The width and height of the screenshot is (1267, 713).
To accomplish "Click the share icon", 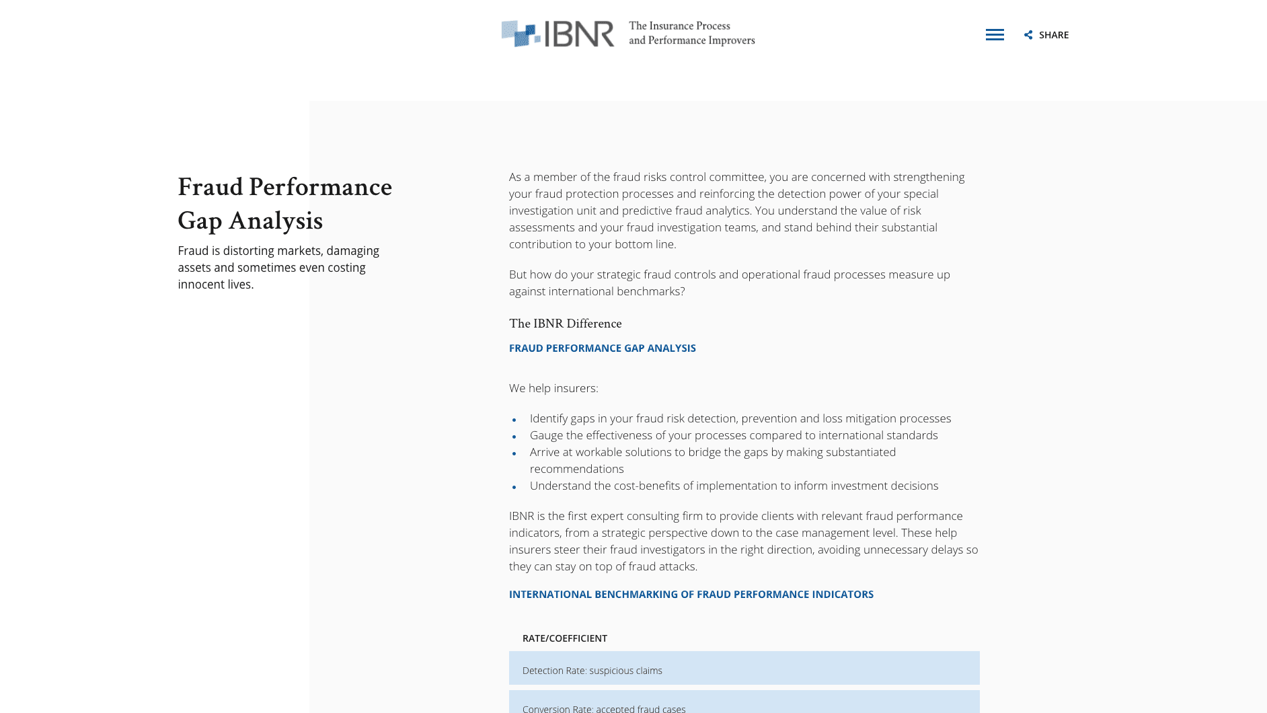I will 1028,35.
